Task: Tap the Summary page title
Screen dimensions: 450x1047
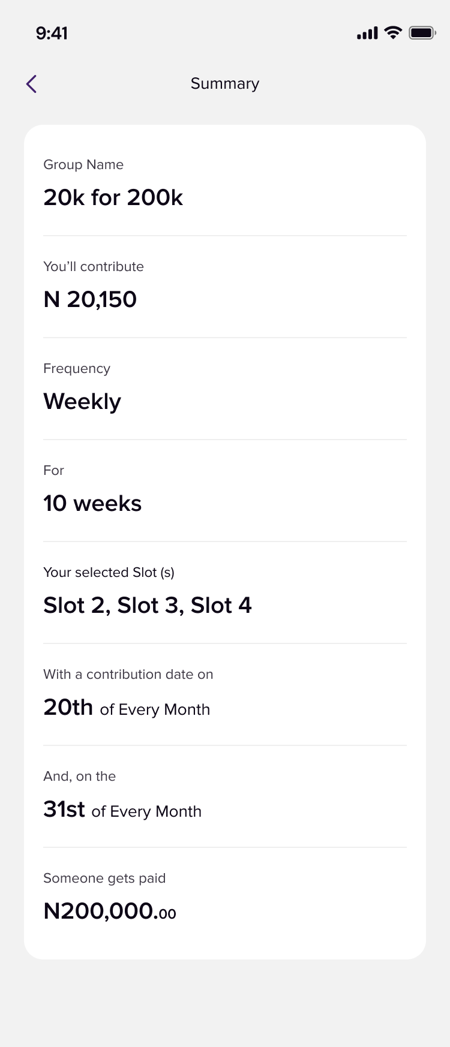Action: click(225, 83)
